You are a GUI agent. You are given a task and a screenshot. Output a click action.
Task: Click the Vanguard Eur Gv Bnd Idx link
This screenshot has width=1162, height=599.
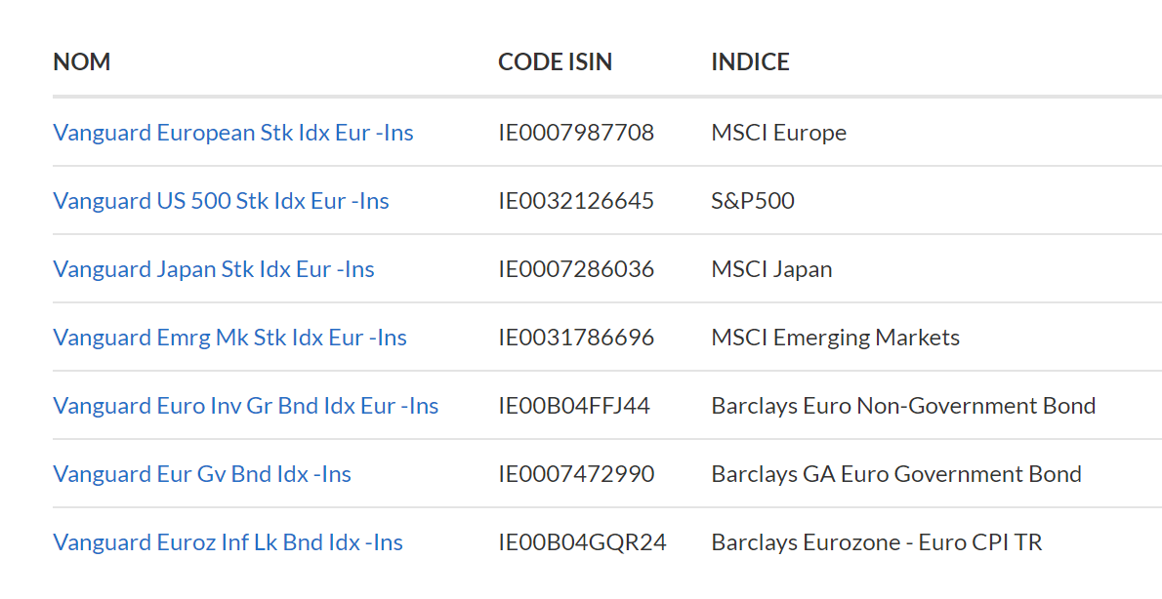[201, 474]
